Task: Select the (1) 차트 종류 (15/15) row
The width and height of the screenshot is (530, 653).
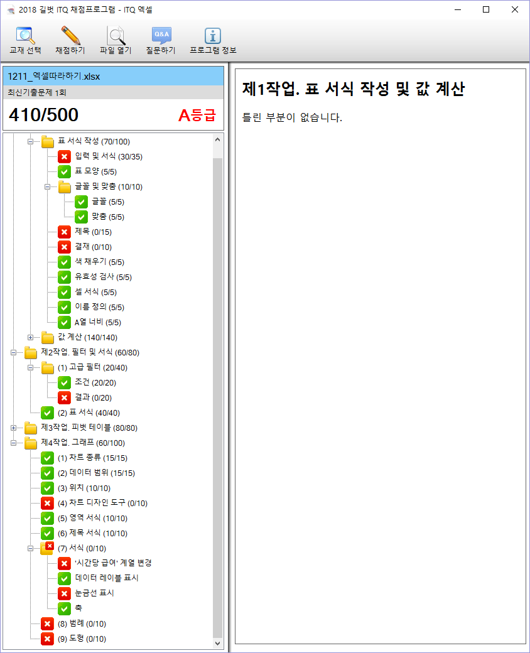Action: point(92,458)
